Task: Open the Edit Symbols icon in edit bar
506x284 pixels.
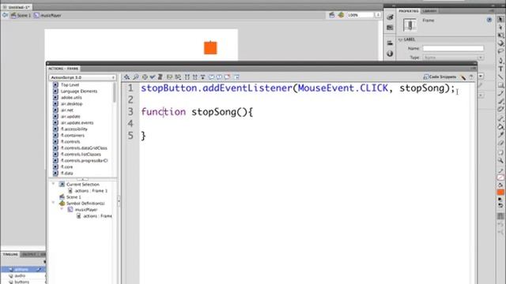Action: 341,15
